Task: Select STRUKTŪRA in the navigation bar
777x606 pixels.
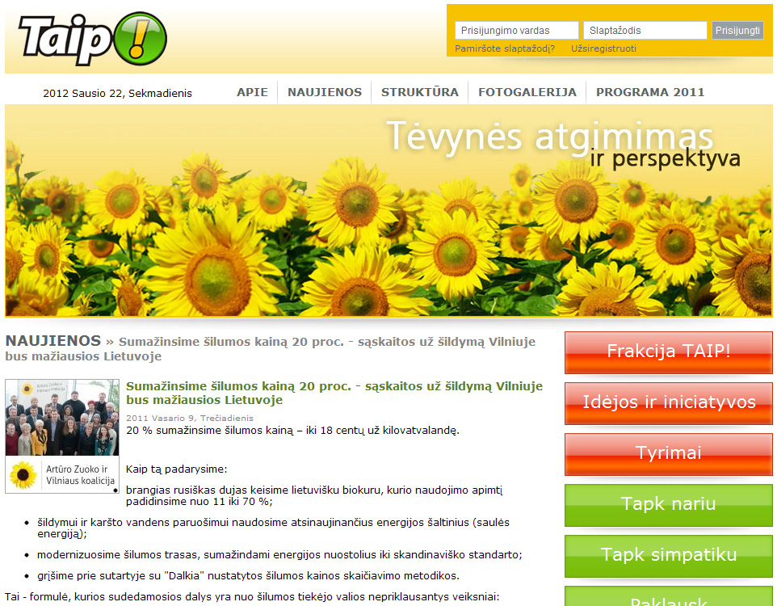Action: [420, 92]
